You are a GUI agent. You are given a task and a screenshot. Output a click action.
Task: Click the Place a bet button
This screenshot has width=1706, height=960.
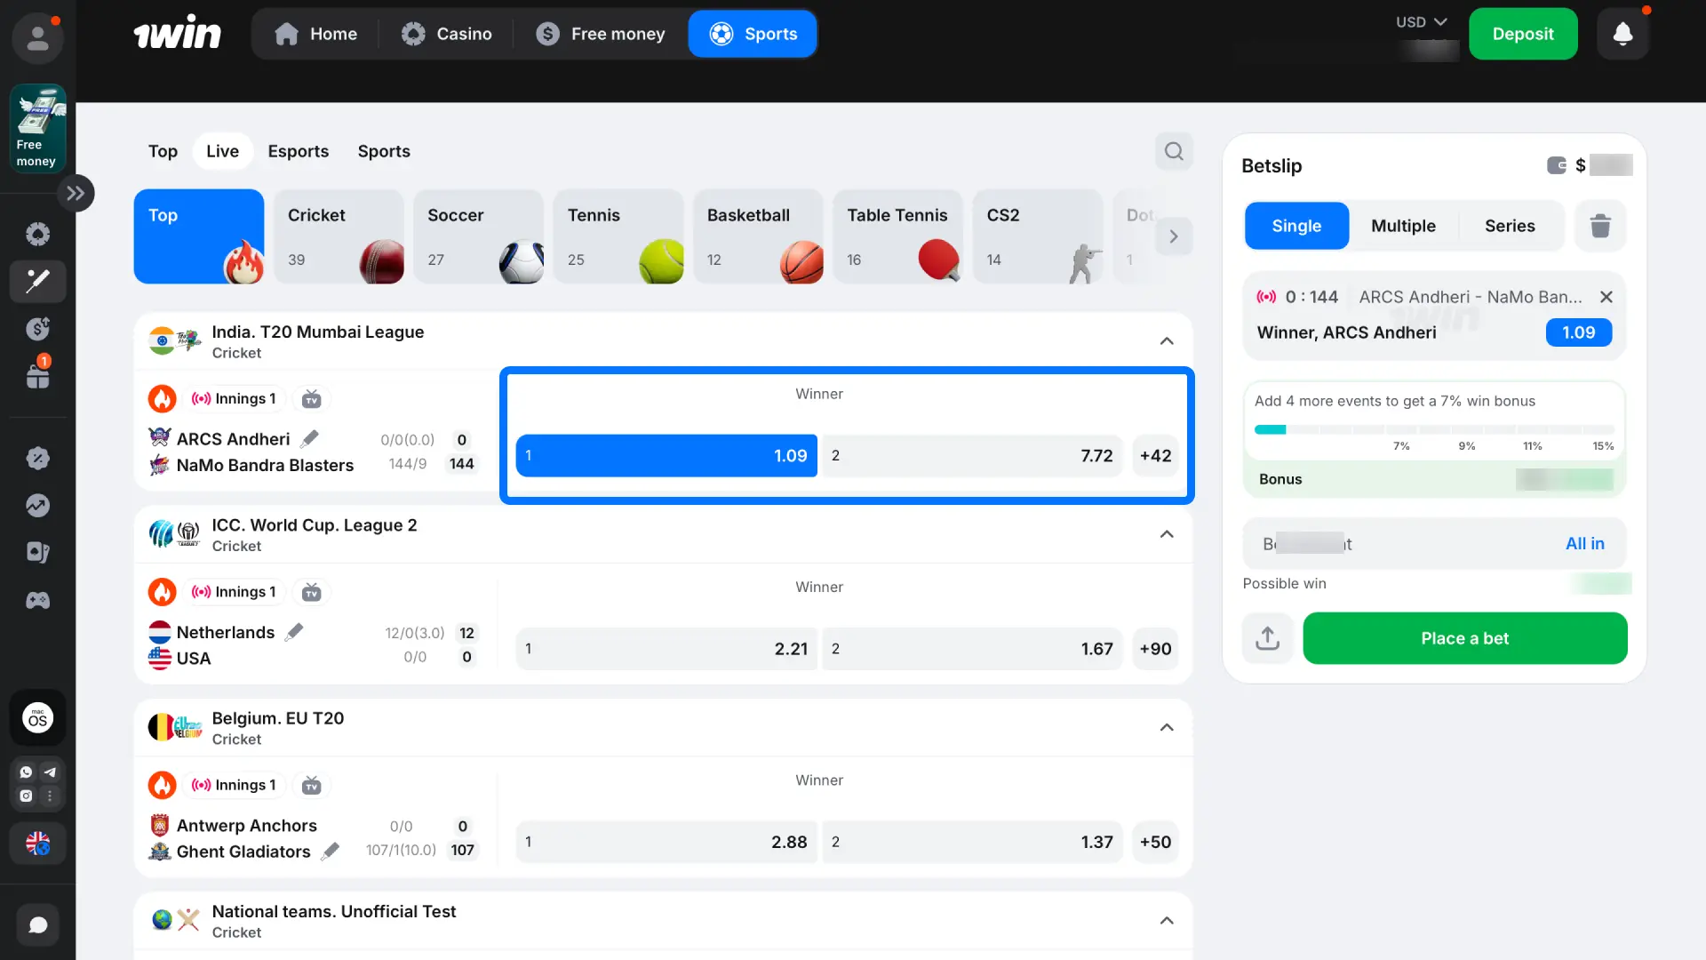coord(1464,638)
